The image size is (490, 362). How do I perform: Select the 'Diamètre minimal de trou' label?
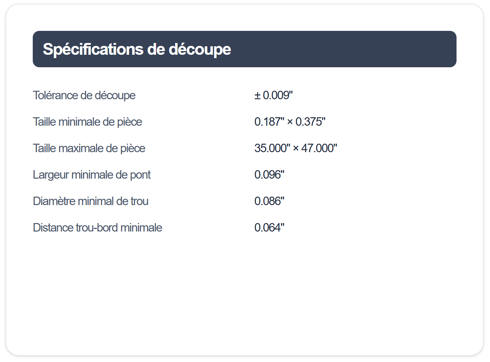tap(91, 201)
